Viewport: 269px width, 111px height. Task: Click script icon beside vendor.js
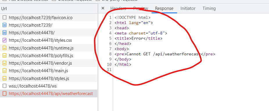(x=5, y=63)
